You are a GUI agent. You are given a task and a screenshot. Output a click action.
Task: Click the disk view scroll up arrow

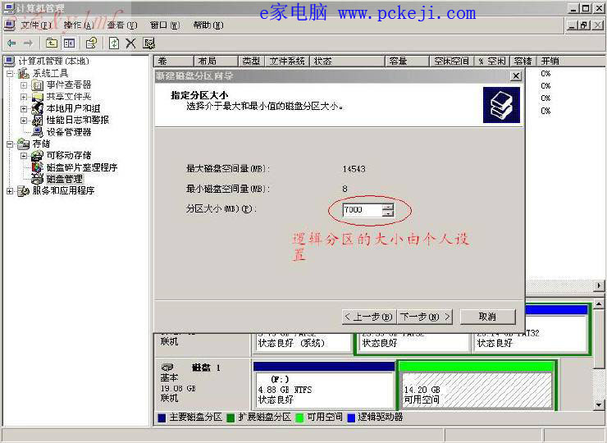click(599, 304)
